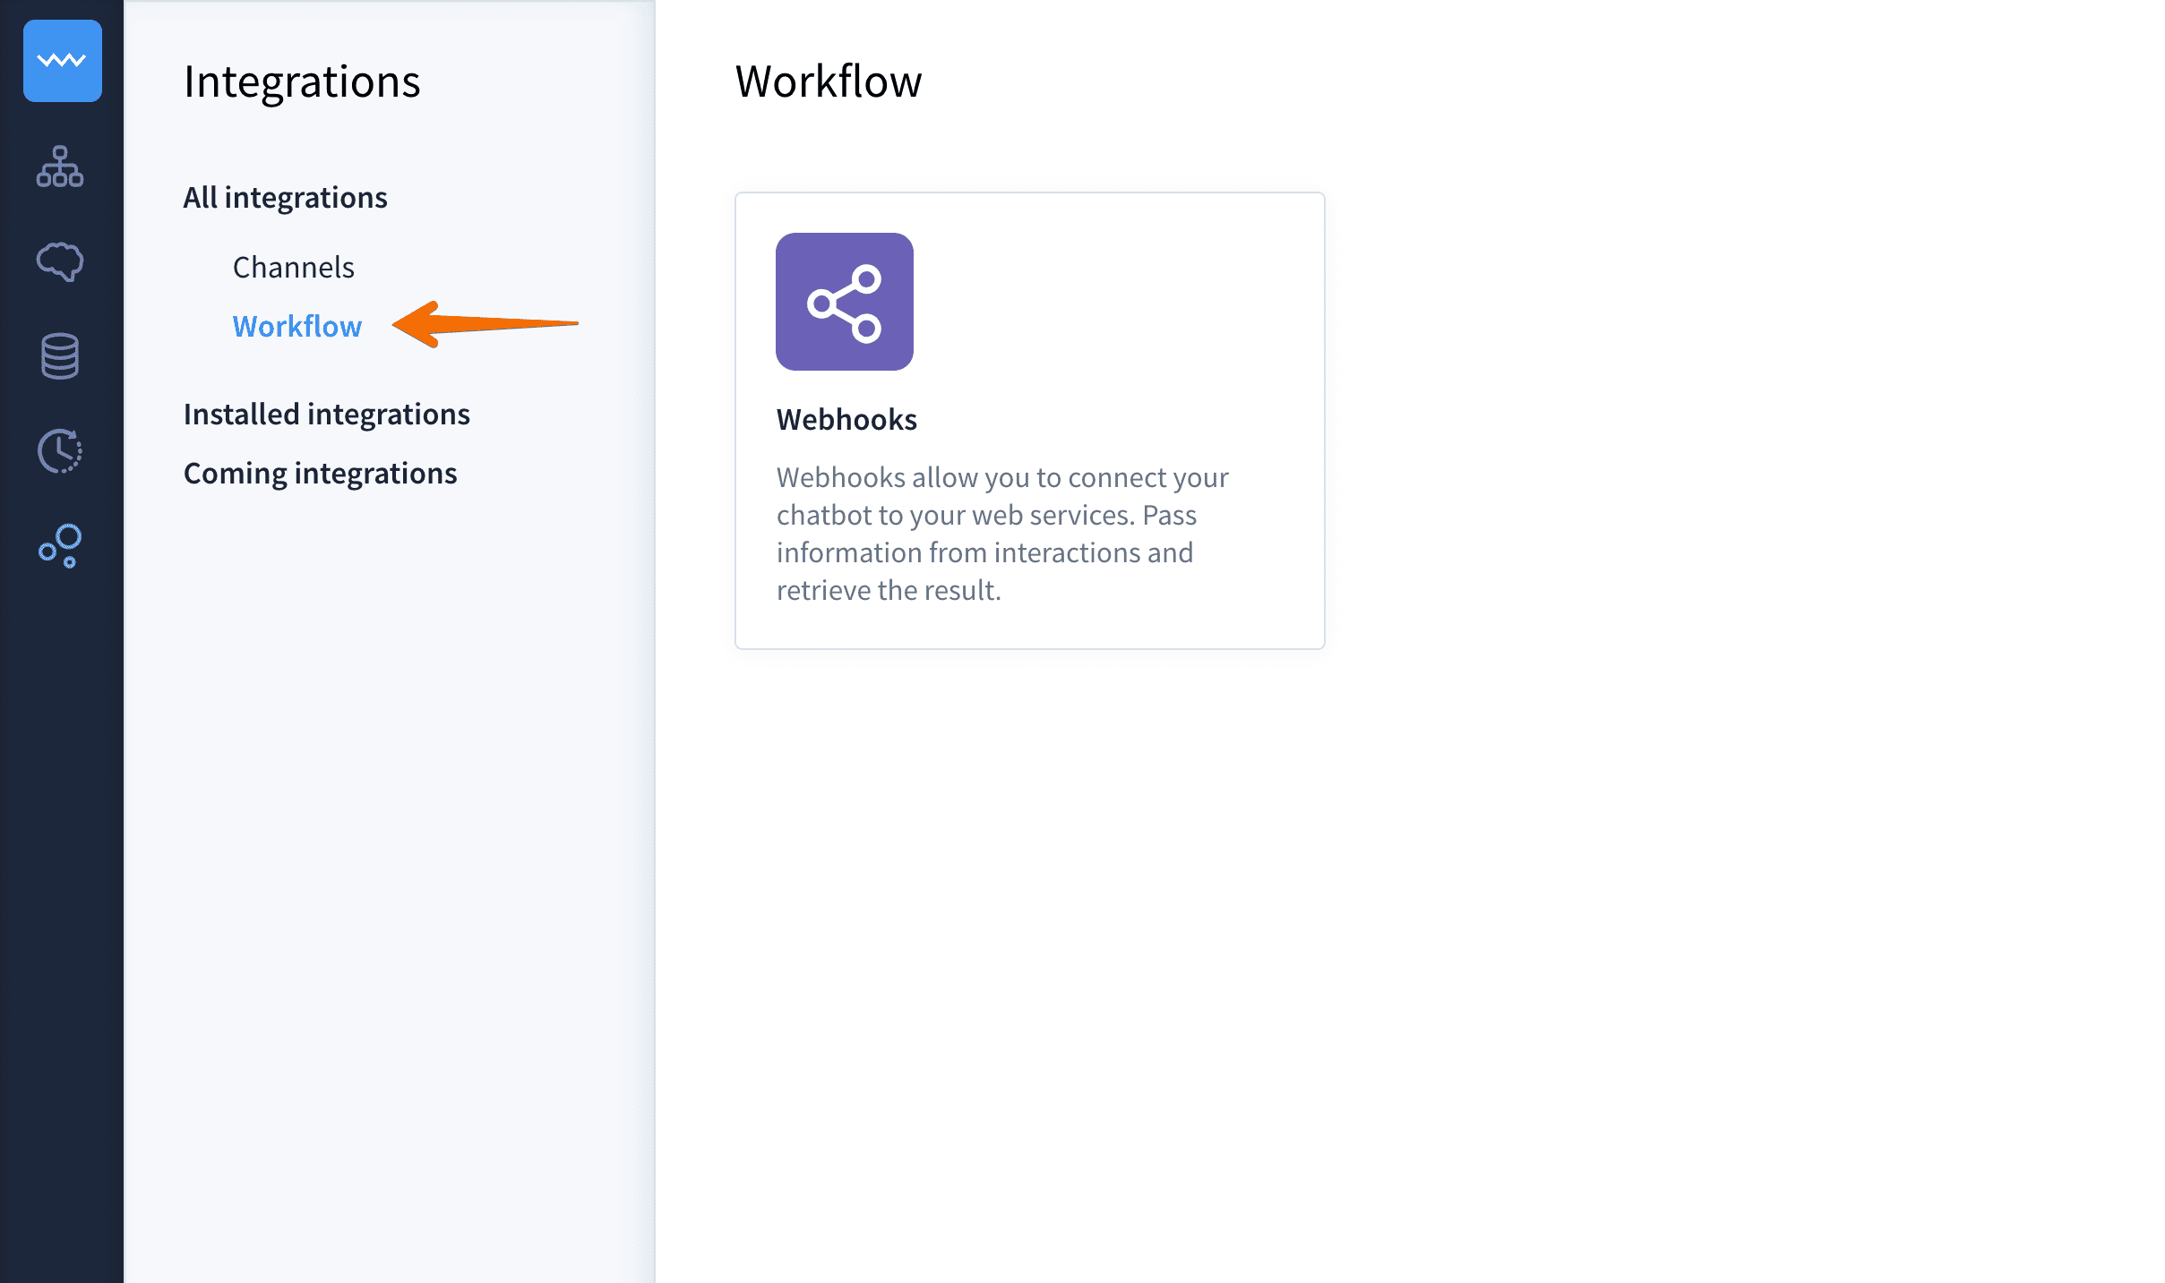
Task: Open the bot hierarchy tree icon
Action: pyautogui.click(x=60, y=167)
